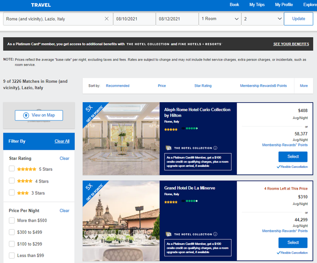This screenshot has width=317, height=263.
Task: Sort results by Price
Action: point(162,86)
